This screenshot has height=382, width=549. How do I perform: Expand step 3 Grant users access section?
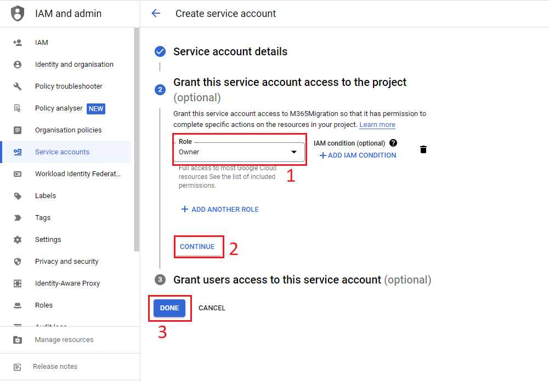[302, 280]
